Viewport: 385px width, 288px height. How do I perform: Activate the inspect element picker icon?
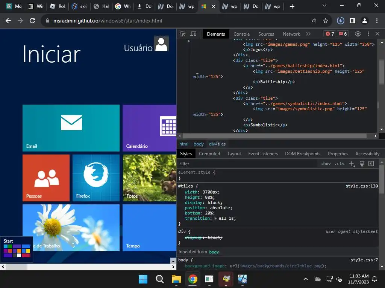183,34
